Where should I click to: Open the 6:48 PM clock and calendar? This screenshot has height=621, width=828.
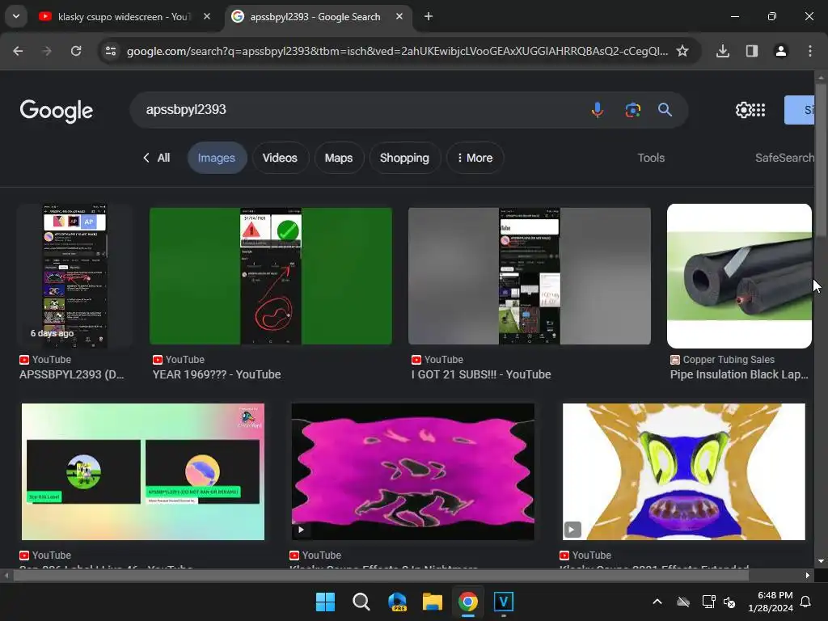click(x=771, y=602)
